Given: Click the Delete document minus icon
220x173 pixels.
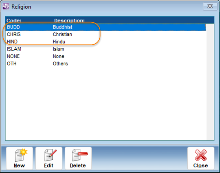Looking at the screenshot, I should pos(80,155).
